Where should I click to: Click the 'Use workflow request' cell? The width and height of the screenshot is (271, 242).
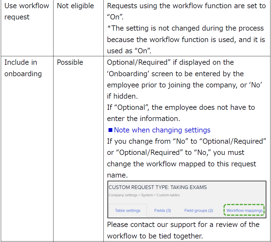(x=27, y=28)
